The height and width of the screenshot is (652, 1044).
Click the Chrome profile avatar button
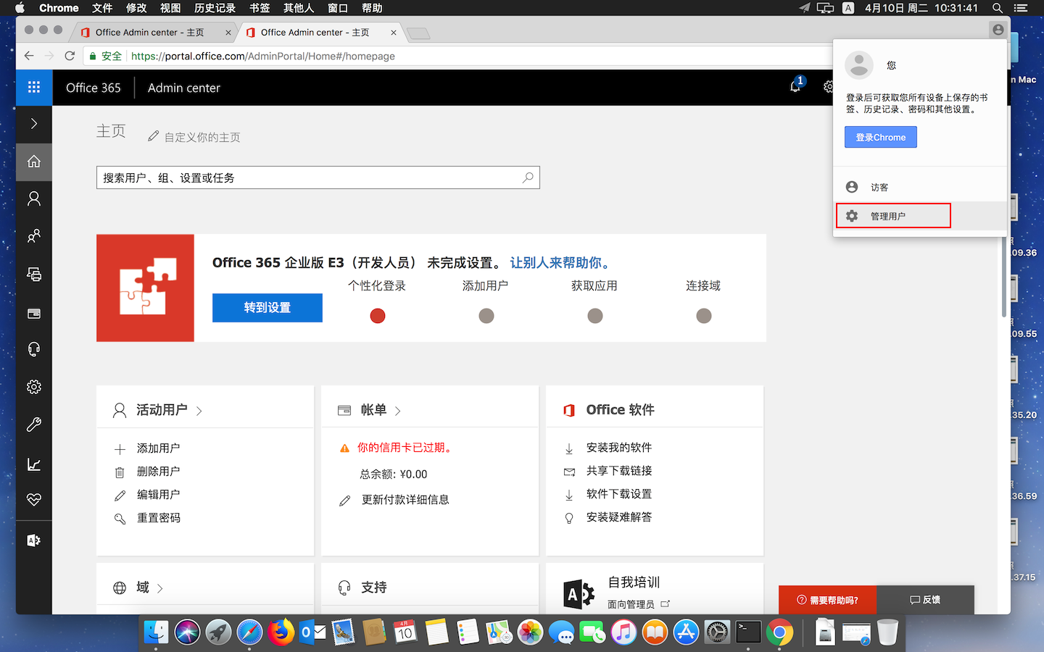point(998,30)
